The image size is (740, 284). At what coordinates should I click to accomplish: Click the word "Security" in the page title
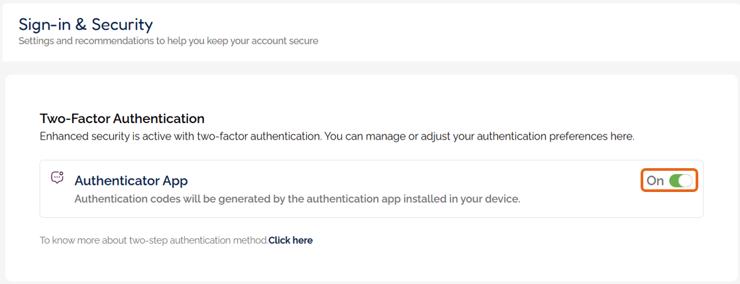point(122,24)
